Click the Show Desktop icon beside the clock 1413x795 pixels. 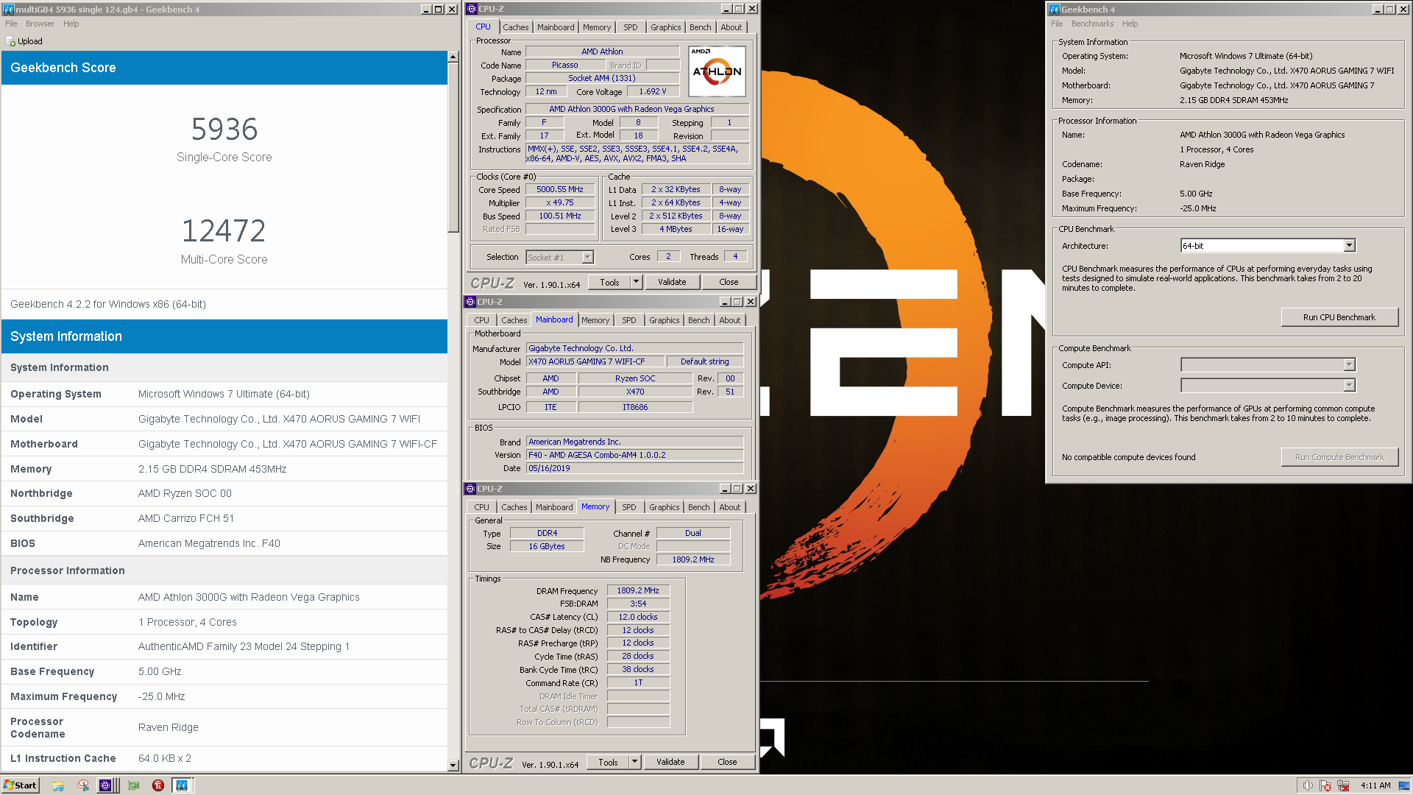[x=1403, y=785]
